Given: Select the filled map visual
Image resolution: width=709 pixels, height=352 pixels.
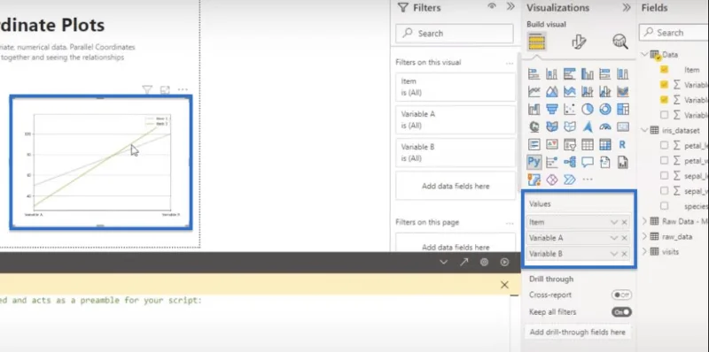Looking at the screenshot, I should 551,126.
